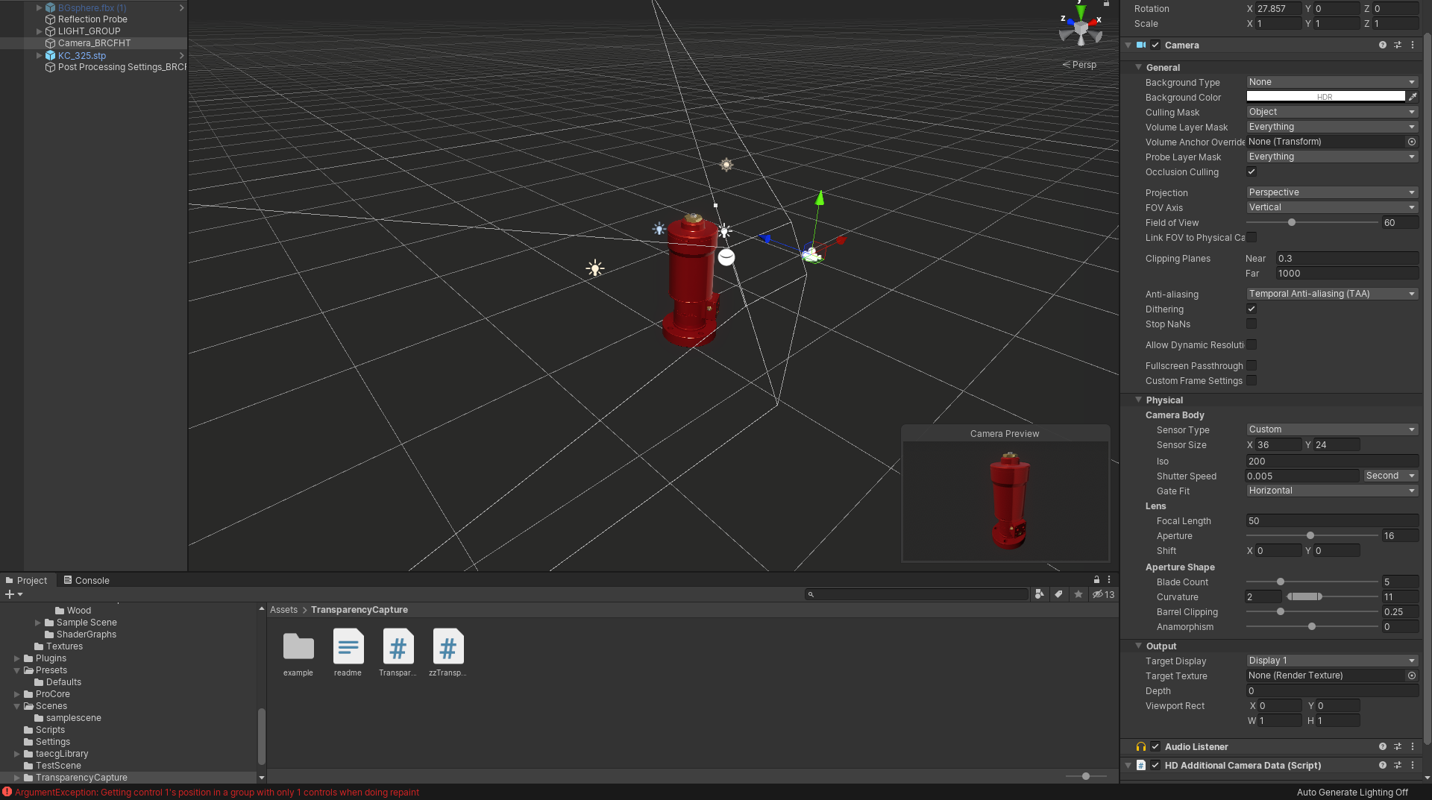Click the favorites star filter icon

point(1079,594)
